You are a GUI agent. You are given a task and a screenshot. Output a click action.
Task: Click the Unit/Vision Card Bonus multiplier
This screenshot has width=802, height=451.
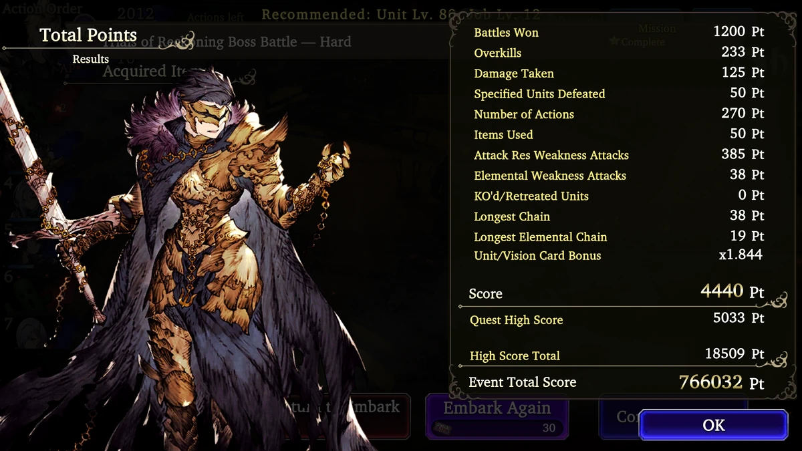pos(741,255)
